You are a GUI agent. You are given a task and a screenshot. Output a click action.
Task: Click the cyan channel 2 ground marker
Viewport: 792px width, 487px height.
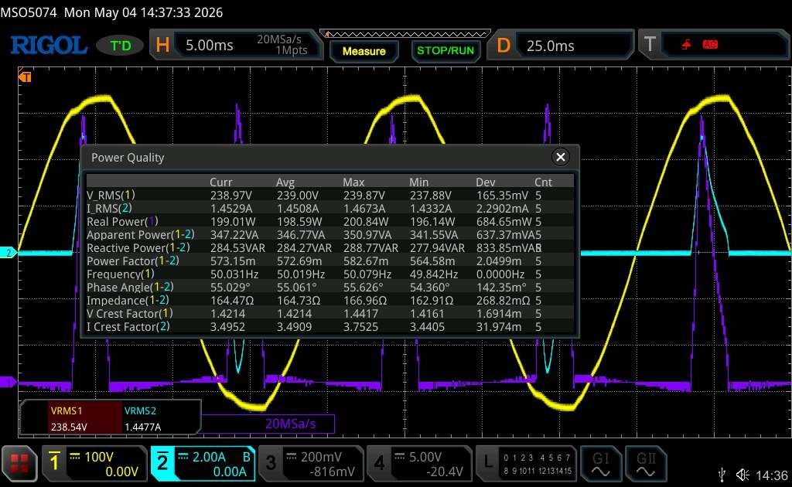(9, 252)
